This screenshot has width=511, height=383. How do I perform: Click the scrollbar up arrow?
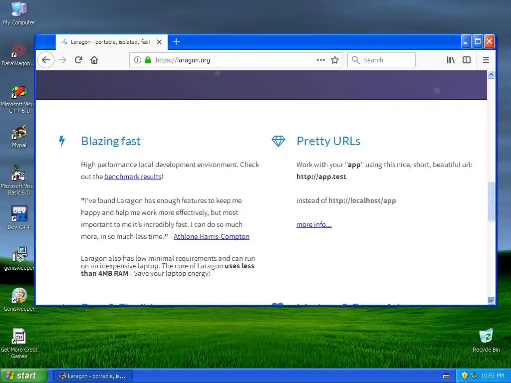click(491, 75)
